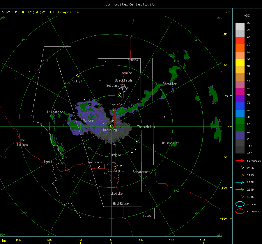This screenshot has height=244, width=262.
Task: Click the yellow diamond marker above RockyMH
Action: pos(78,76)
